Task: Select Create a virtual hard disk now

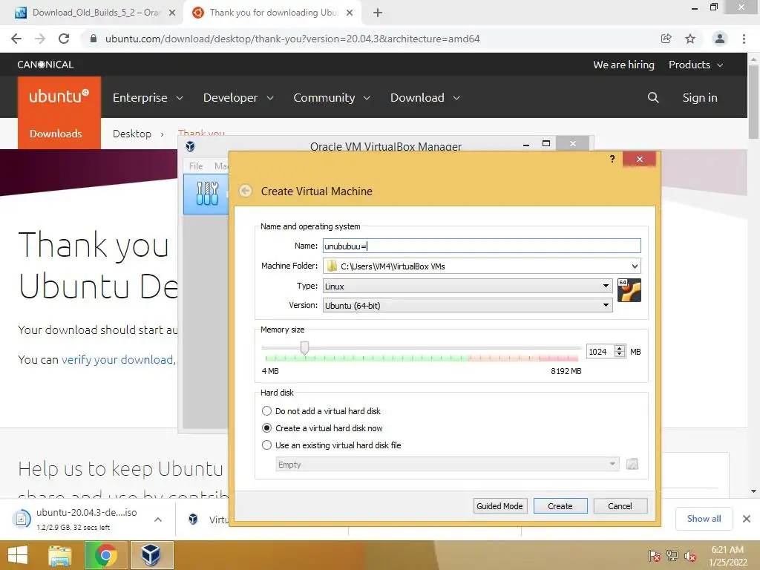Action: coord(266,428)
